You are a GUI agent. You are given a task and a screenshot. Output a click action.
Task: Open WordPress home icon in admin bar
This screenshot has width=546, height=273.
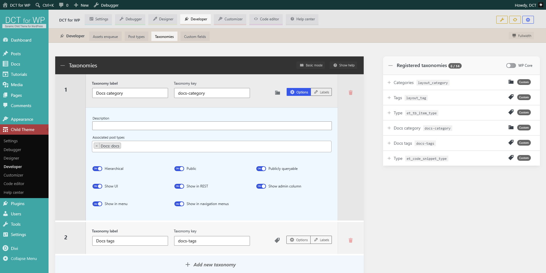coord(5,5)
